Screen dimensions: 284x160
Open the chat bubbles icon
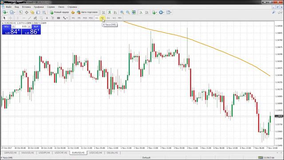(280, 12)
